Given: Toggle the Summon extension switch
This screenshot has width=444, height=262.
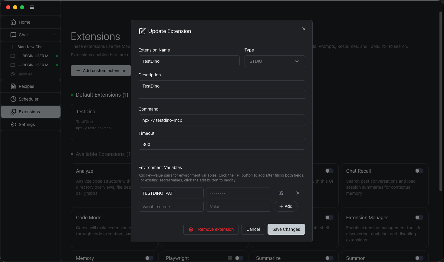Looking at the screenshot, I should click(x=419, y=258).
